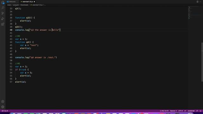Click the line 'function q32() {'

click(x=25, y=18)
